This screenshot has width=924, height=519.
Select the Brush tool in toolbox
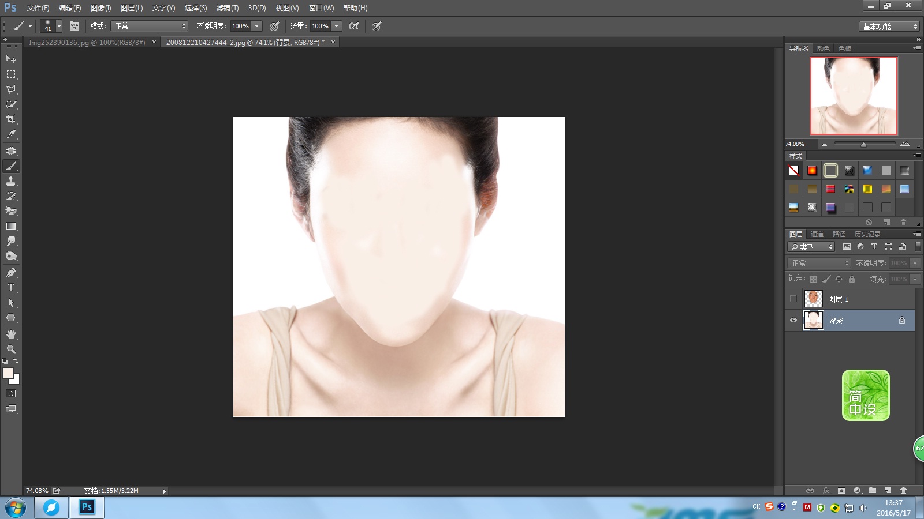(11, 166)
